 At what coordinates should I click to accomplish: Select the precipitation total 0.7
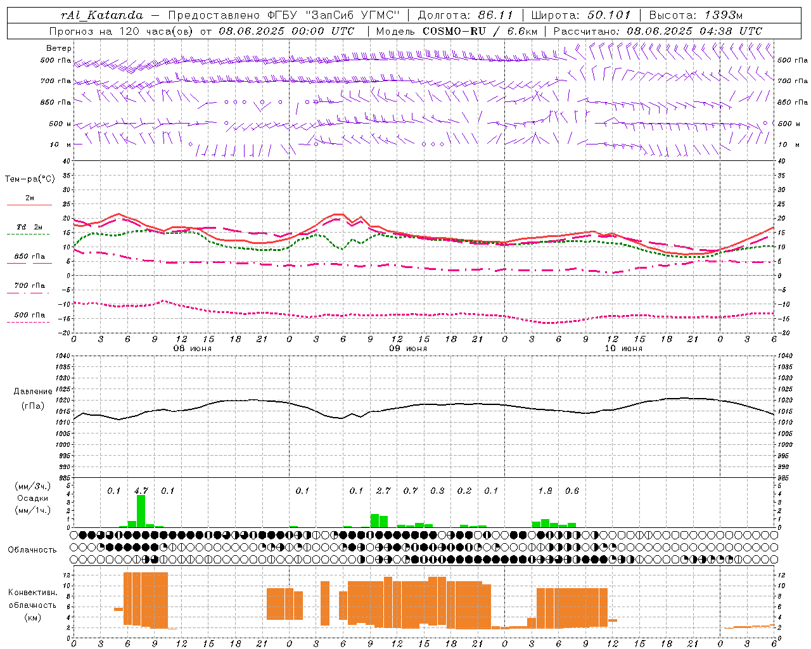pyautogui.click(x=411, y=491)
